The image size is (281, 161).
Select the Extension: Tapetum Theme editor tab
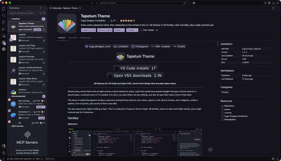click(x=65, y=8)
